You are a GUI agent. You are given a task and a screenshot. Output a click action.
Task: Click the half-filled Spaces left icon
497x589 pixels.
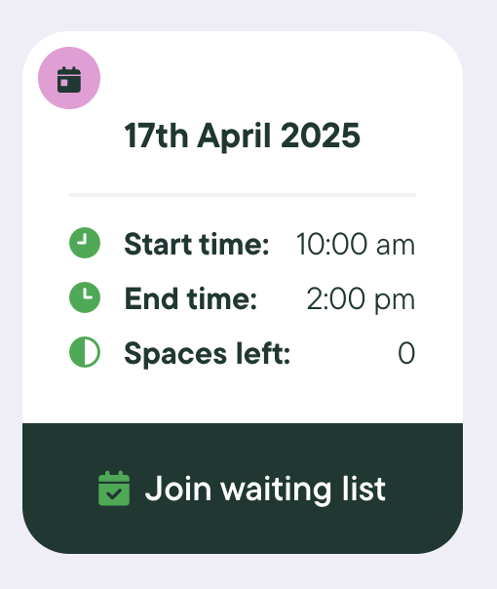85,352
